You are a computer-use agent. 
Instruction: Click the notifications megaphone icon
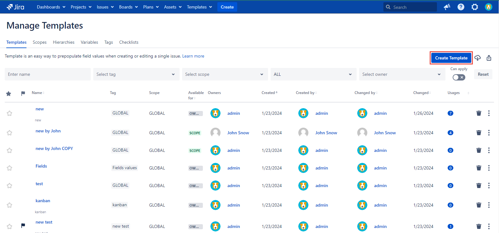[447, 7]
